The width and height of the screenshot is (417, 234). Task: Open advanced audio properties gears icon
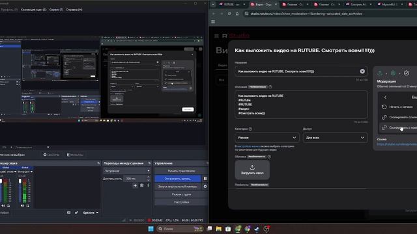click(76, 213)
